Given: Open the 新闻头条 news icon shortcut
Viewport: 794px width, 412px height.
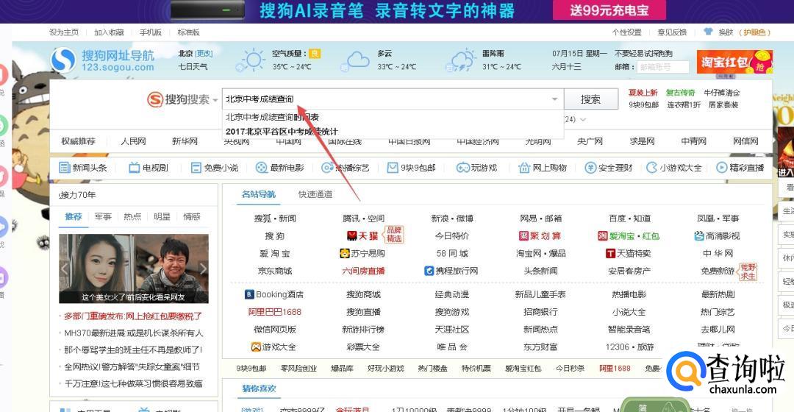Looking at the screenshot, I should click(x=65, y=168).
